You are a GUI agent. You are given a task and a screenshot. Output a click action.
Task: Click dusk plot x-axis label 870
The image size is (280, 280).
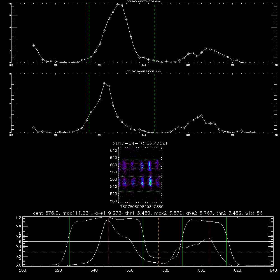[277, 135]
